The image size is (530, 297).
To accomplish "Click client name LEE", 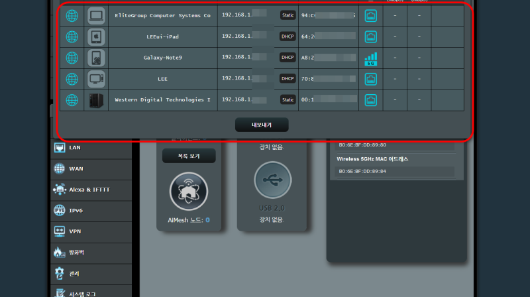I will click(162, 79).
